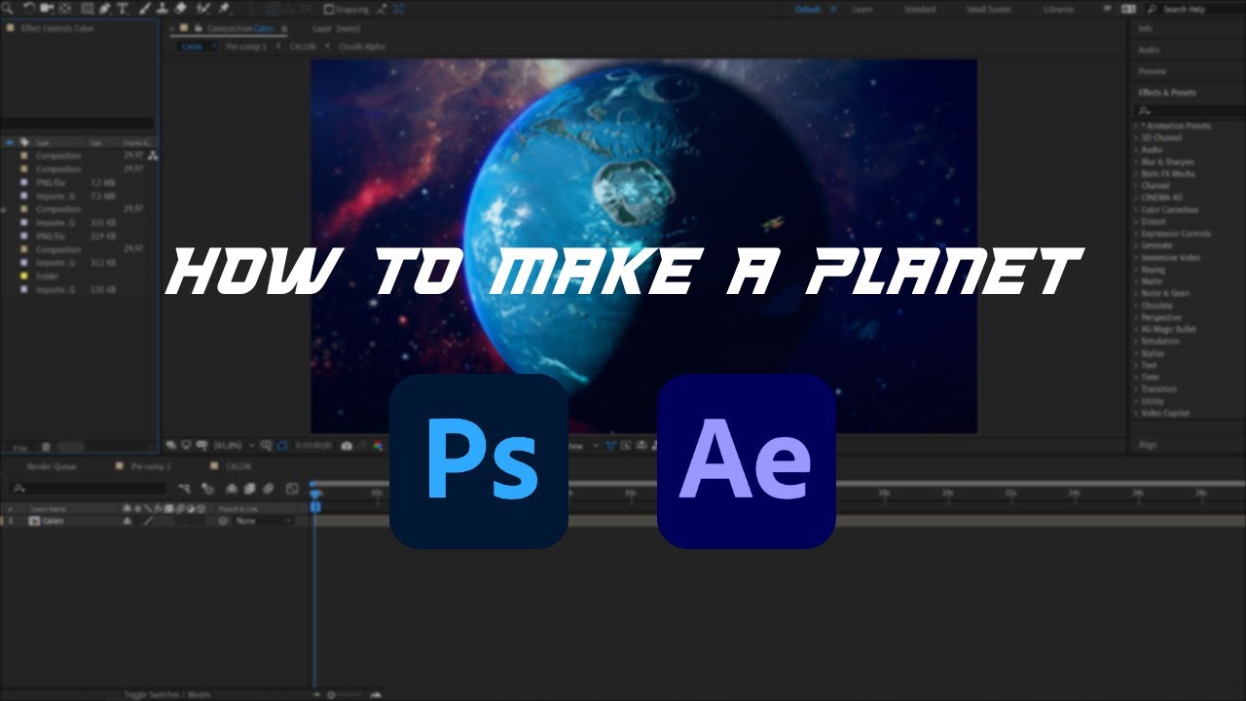The height and width of the screenshot is (701, 1246).
Task: Select the Horizontal Type tool
Action: click(123, 9)
